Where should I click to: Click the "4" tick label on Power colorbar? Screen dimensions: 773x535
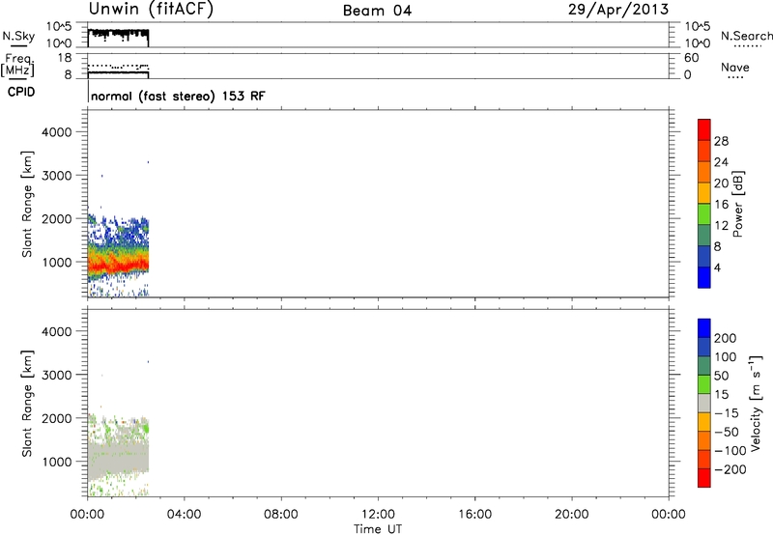(x=718, y=267)
